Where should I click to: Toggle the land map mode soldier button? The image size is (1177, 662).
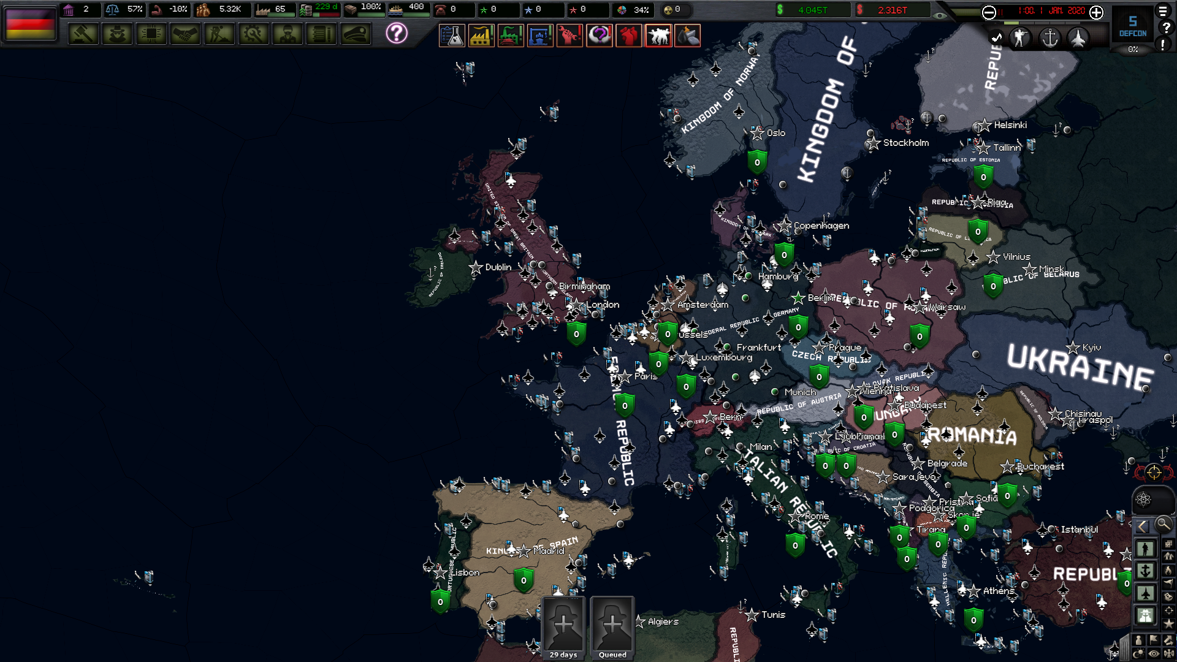pyautogui.click(x=1145, y=549)
